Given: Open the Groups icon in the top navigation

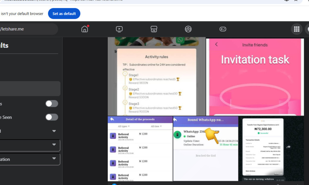Looking at the screenshot, I should [188, 29].
